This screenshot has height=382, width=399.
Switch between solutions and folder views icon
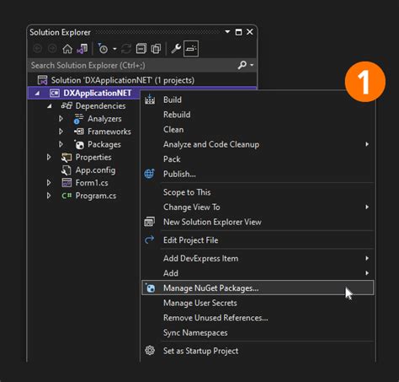click(82, 49)
